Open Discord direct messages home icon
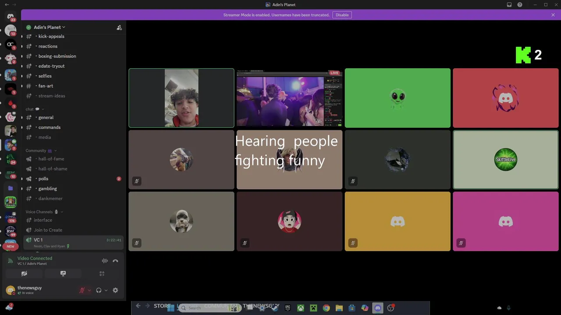Screen dimensions: 561x315 pyautogui.click(x=11, y=17)
